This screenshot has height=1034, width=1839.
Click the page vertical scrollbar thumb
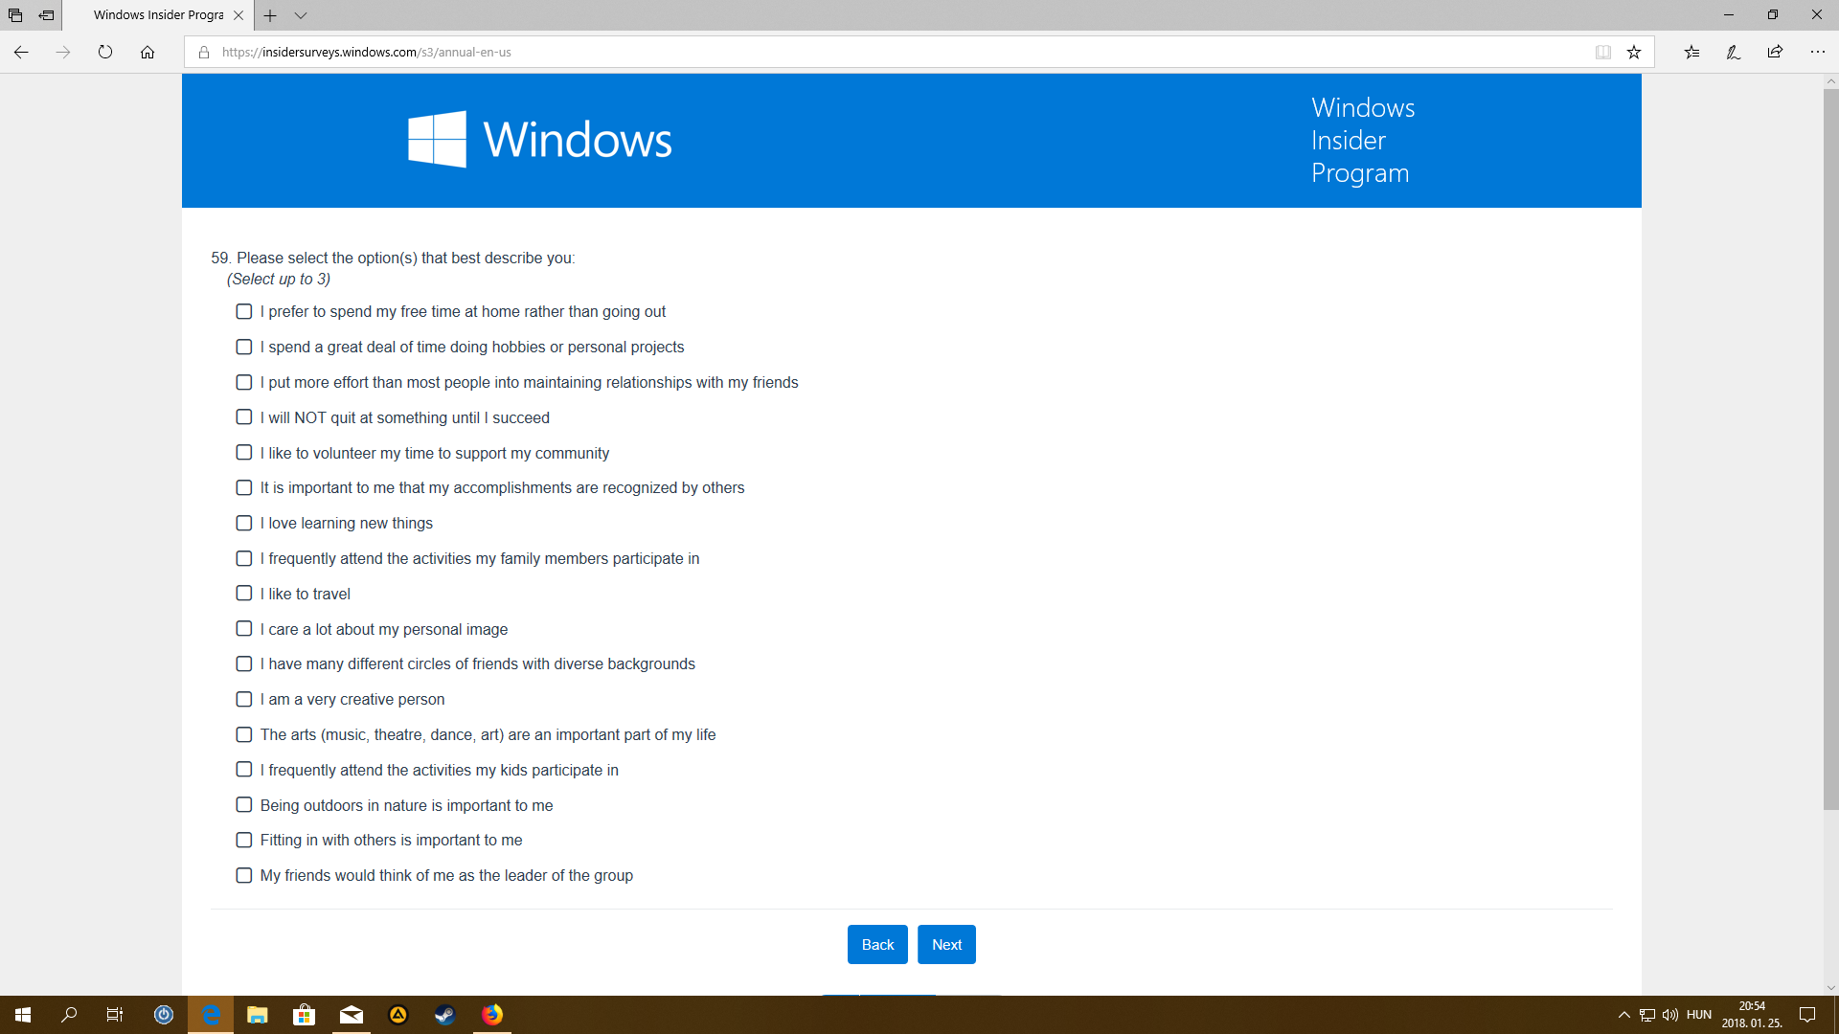(x=1830, y=450)
